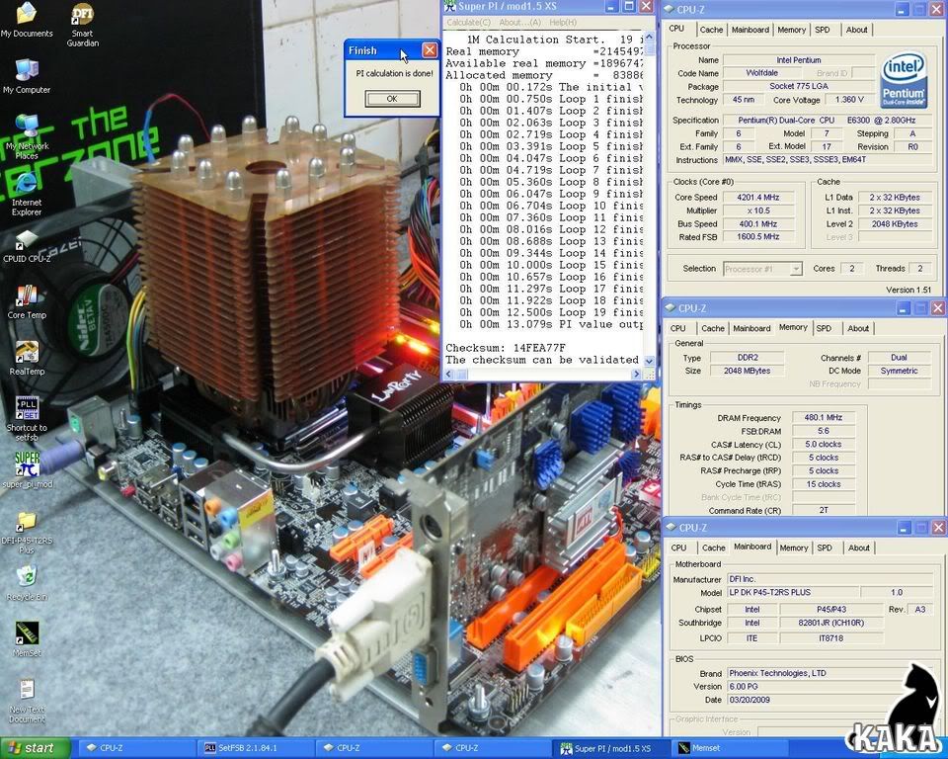
Task: Launch Internet Explorer from desktop
Action: [x=27, y=194]
